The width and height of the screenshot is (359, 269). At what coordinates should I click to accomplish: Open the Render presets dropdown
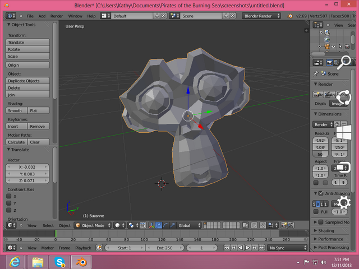[x=323, y=124]
